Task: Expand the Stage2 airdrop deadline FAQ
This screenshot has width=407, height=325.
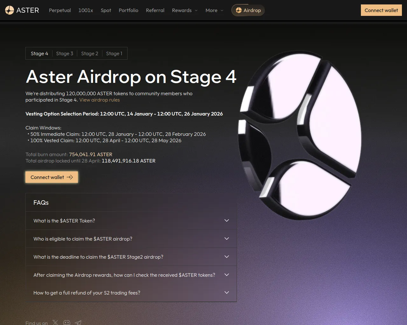Action: pos(131,257)
